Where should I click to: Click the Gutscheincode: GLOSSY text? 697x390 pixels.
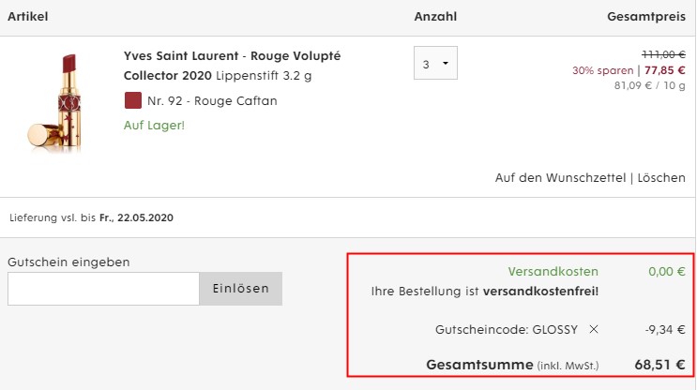(x=507, y=330)
